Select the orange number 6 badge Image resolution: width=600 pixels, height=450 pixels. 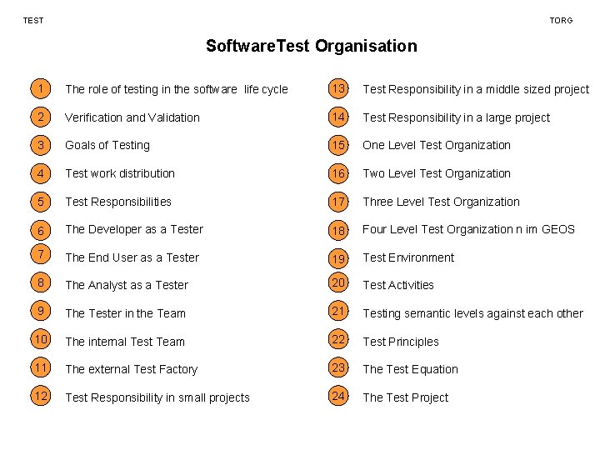[x=39, y=229]
